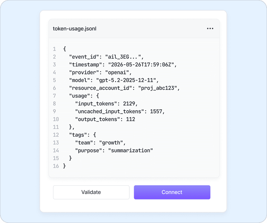Screen dimensions: 267x223
Task: Click the "growth" team value
Action: pyautogui.click(x=111, y=143)
